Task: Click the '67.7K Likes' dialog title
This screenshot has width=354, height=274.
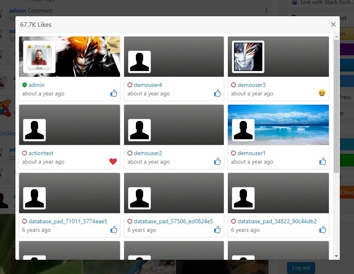Action: tap(36, 25)
